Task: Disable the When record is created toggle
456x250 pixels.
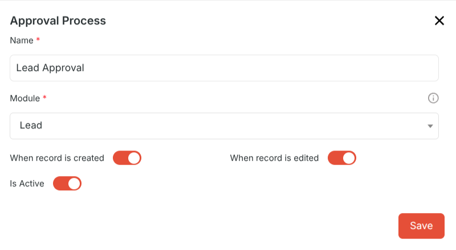Action: click(x=127, y=158)
